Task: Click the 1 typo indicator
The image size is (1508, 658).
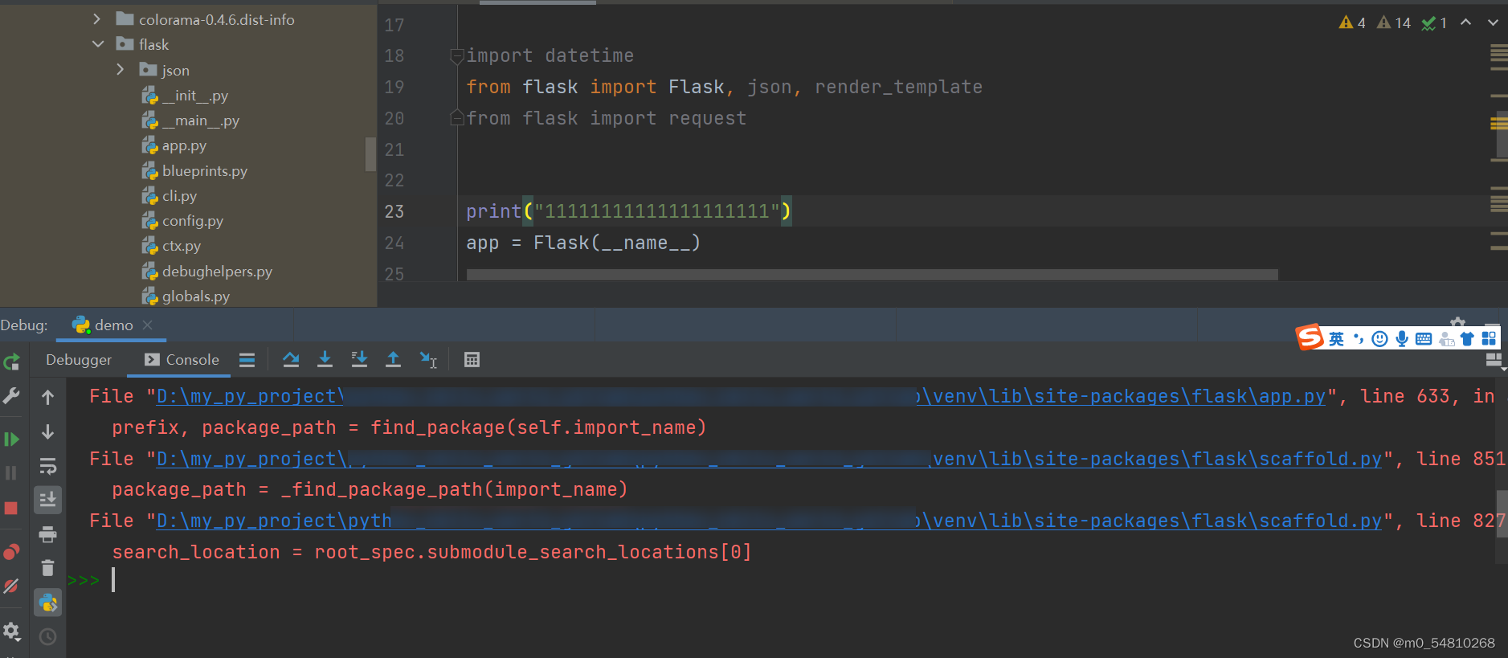Action: click(x=1434, y=22)
